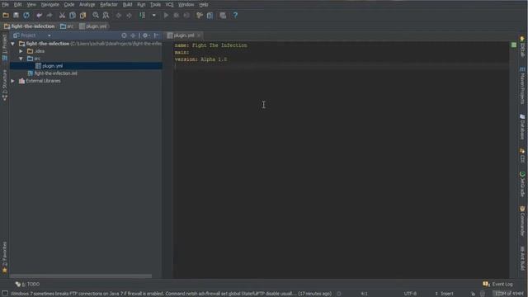Click the navigate Back arrow icon
Viewport: 528px width, 297px height.
[119, 15]
